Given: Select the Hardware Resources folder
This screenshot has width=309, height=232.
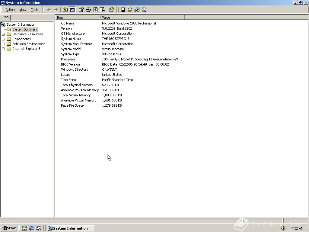Looking at the screenshot, I should 27,34.
